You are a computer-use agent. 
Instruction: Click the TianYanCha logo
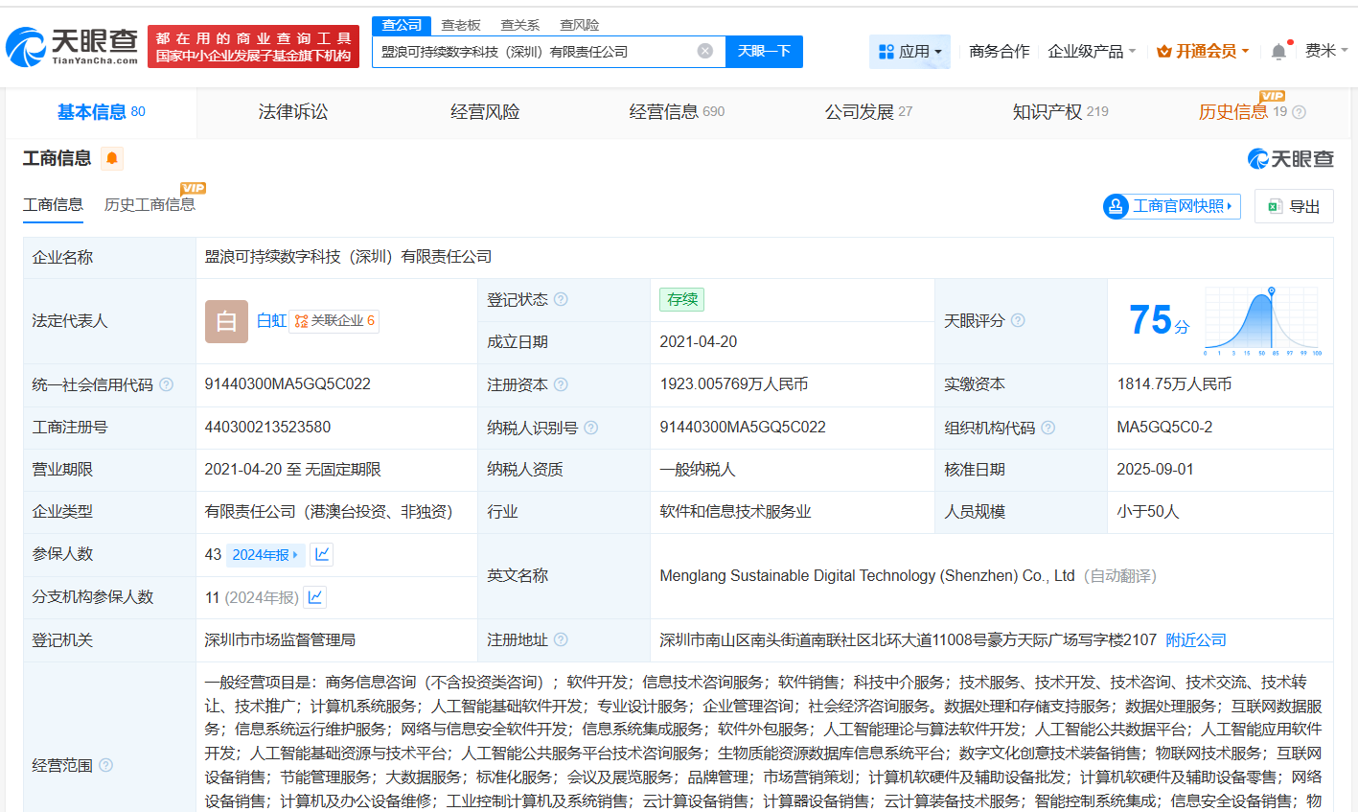(x=73, y=46)
